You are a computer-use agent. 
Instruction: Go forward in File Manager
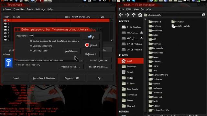pyautogui.click(x=127, y=15)
